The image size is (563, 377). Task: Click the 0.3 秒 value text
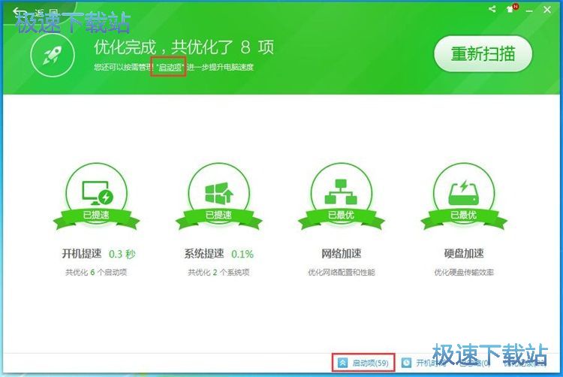click(x=122, y=254)
